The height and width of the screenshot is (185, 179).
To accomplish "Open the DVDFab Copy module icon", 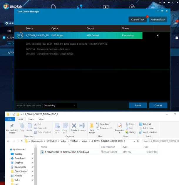I will [x=53, y=6].
